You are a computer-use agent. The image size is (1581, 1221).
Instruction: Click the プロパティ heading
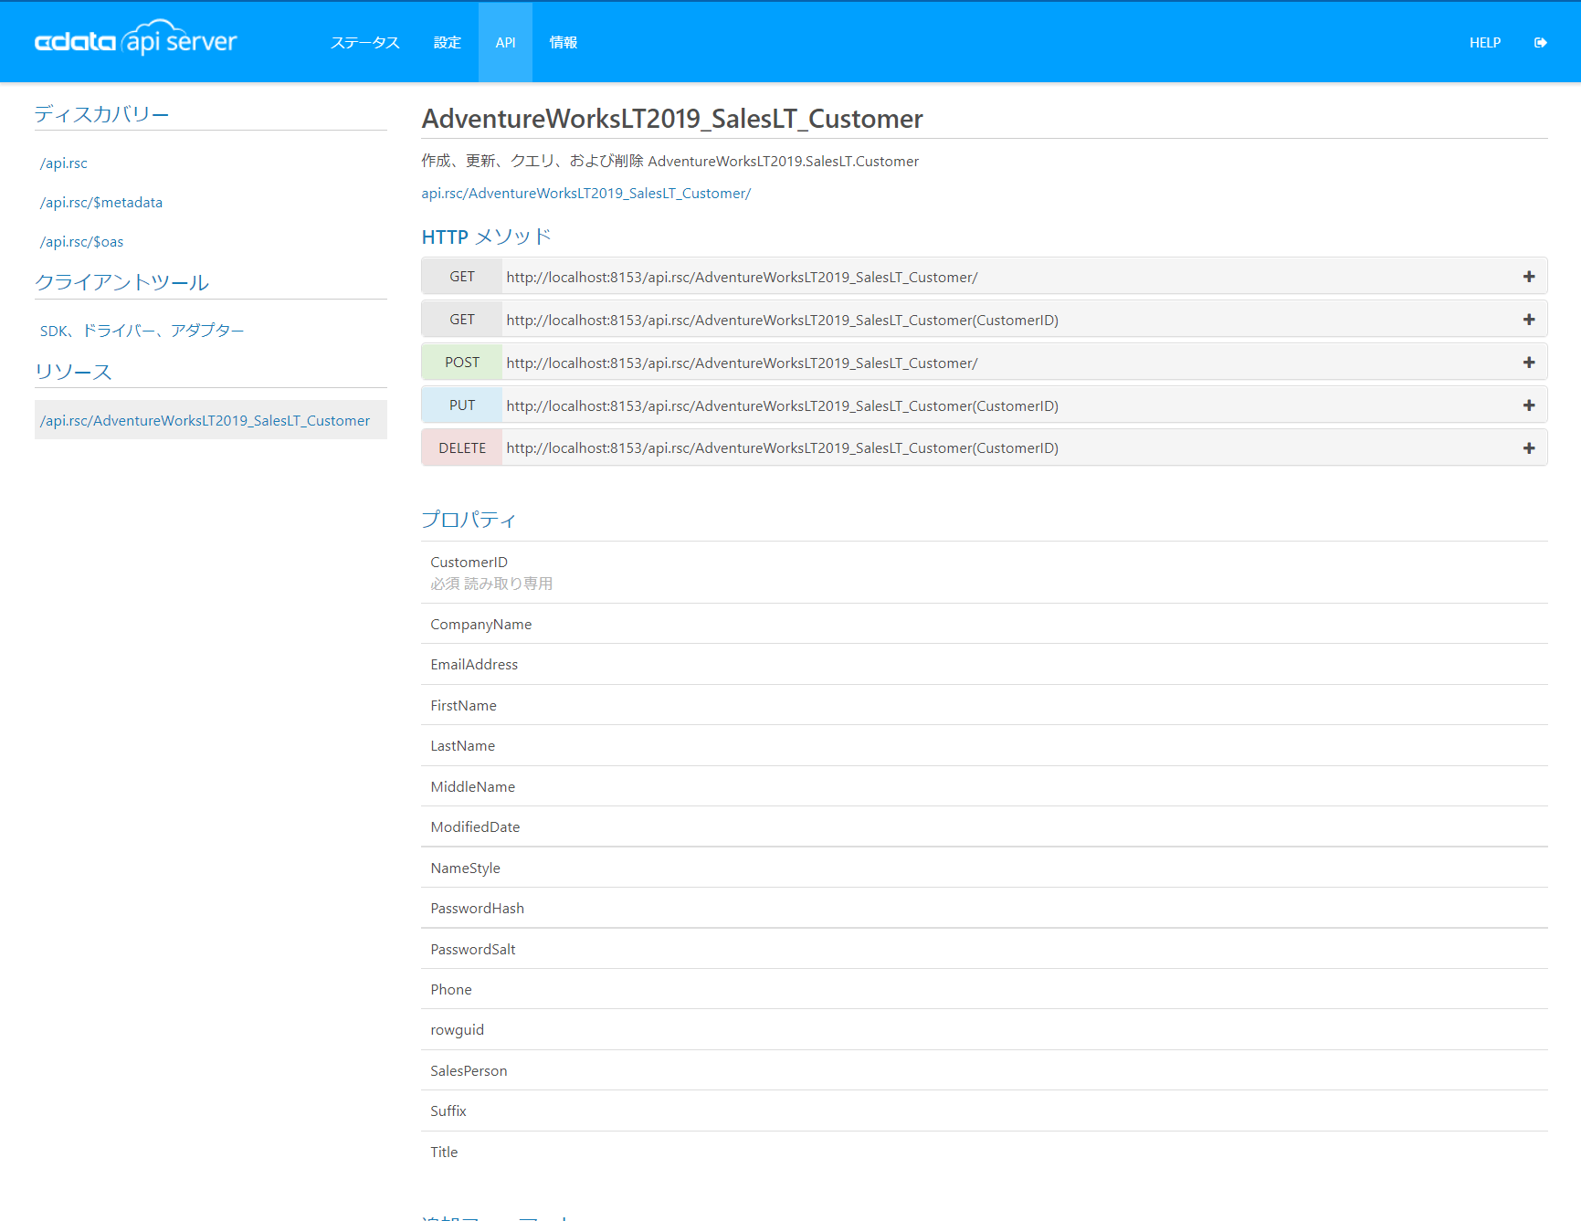tap(469, 520)
